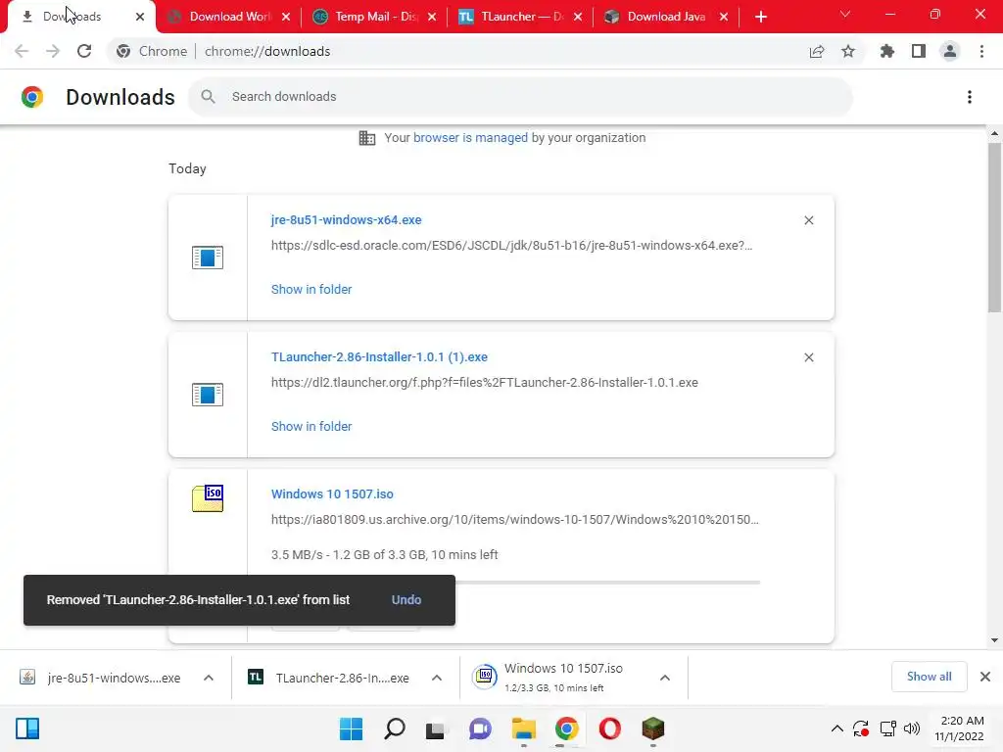Open Minecraft block icon on taskbar

point(652,728)
